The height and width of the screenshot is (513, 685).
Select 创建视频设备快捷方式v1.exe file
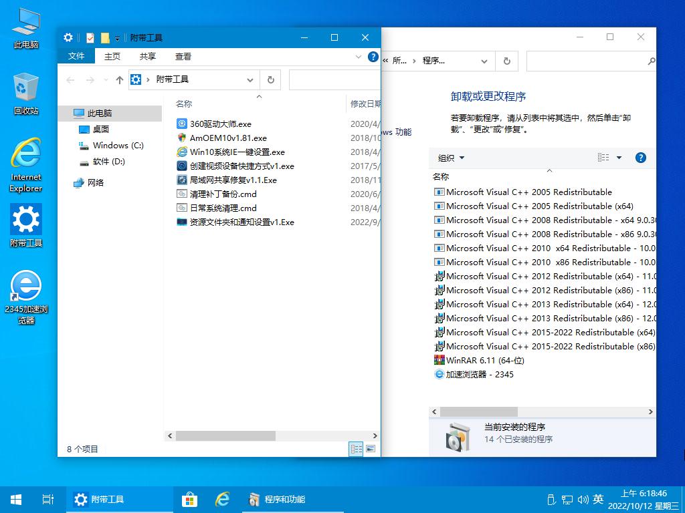pyautogui.click(x=235, y=166)
